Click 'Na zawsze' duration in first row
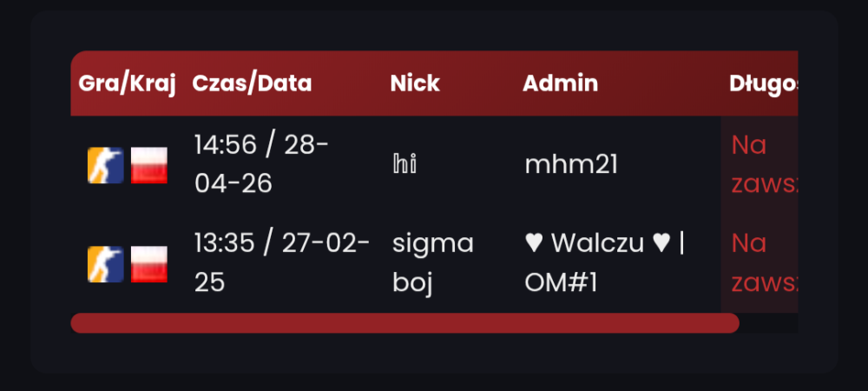 tap(765, 165)
